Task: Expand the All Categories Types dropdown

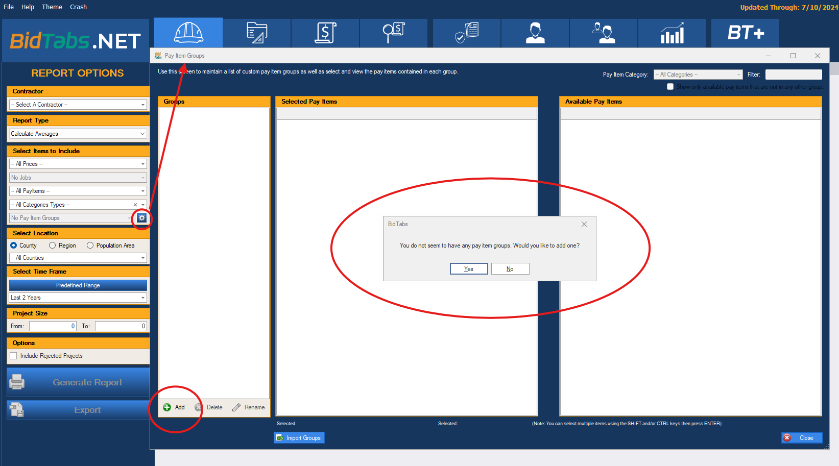Action: [143, 205]
